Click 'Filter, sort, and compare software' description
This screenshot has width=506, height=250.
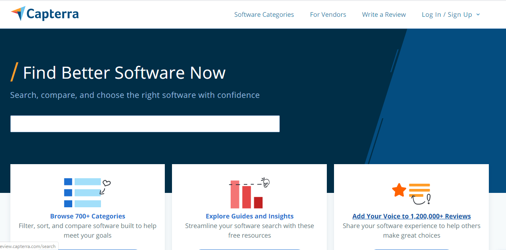click(x=87, y=230)
